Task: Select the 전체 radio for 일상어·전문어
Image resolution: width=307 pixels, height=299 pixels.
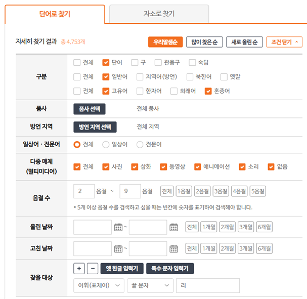Action: pyautogui.click(x=77, y=145)
